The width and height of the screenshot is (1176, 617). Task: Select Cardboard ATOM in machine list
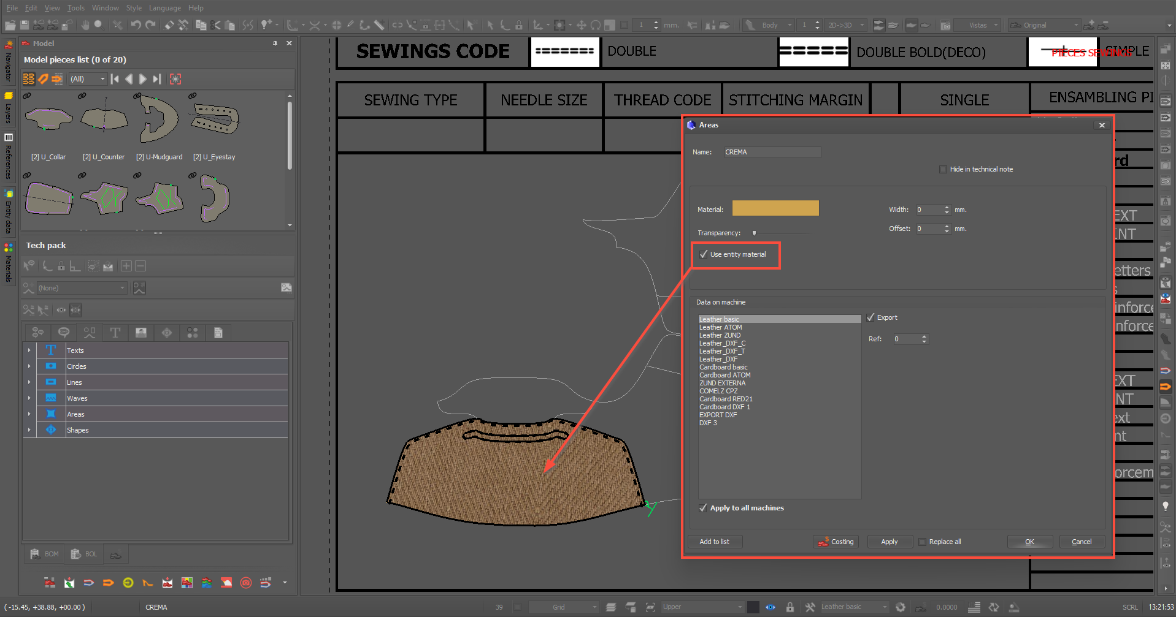pyautogui.click(x=724, y=375)
